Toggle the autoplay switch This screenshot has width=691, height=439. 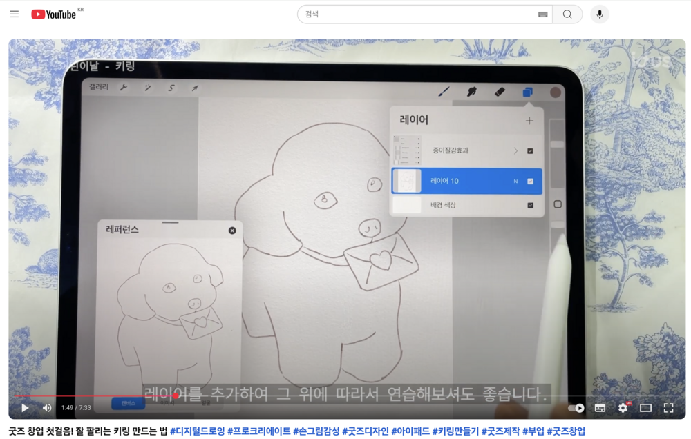(x=576, y=408)
